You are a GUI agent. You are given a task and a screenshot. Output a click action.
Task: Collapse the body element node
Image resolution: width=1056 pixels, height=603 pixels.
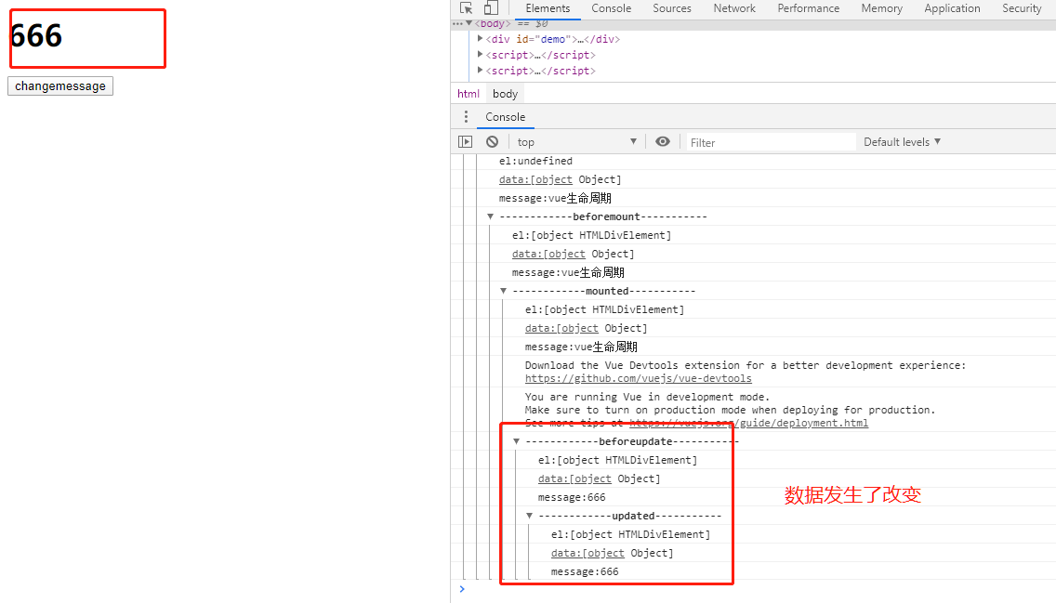[x=469, y=23]
